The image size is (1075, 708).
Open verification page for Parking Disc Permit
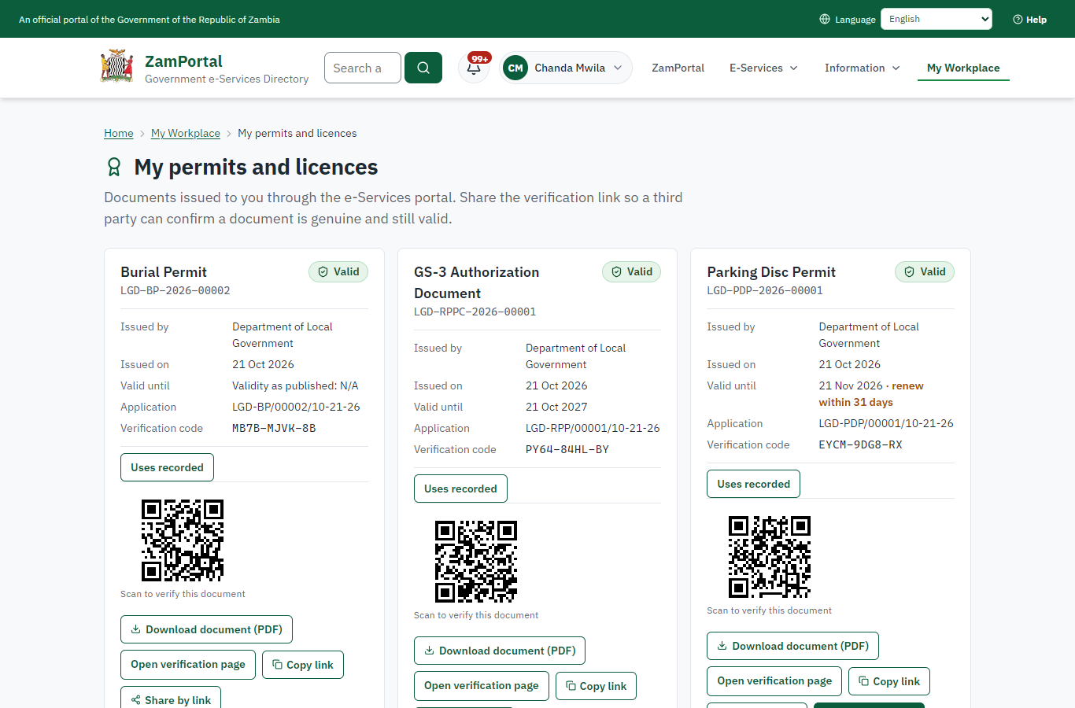click(x=774, y=681)
